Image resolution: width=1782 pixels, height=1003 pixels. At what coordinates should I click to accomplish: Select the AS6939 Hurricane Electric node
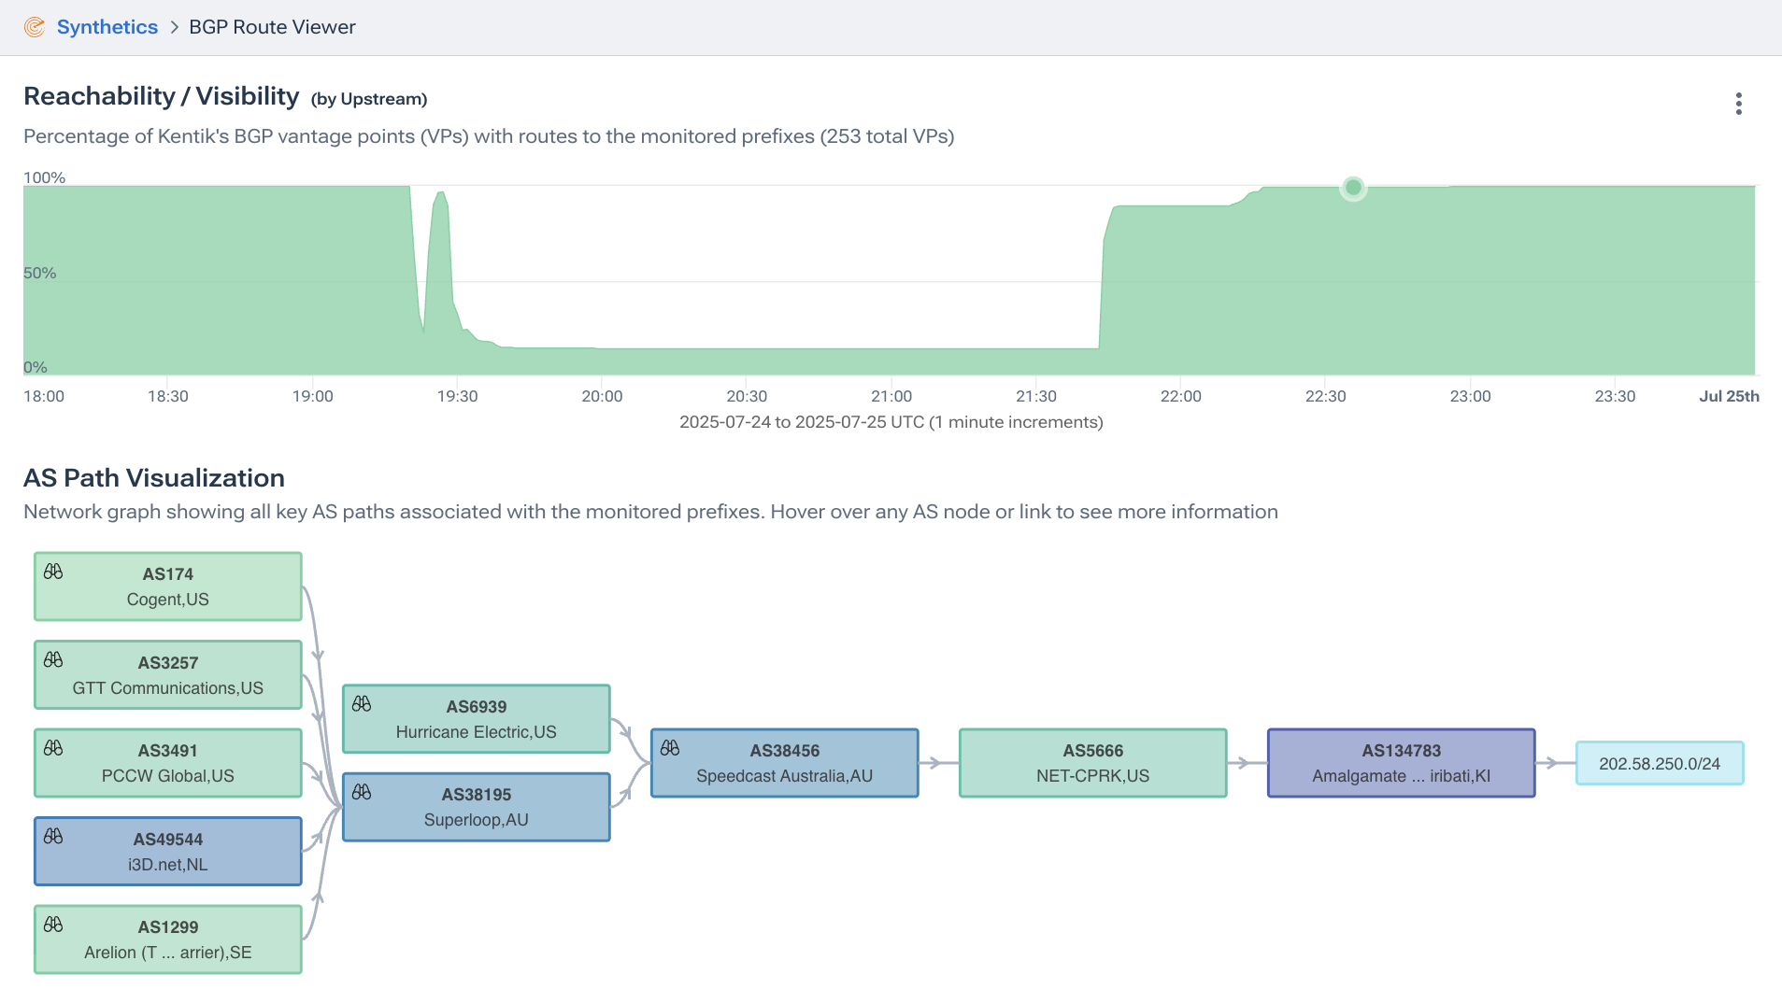tap(477, 719)
